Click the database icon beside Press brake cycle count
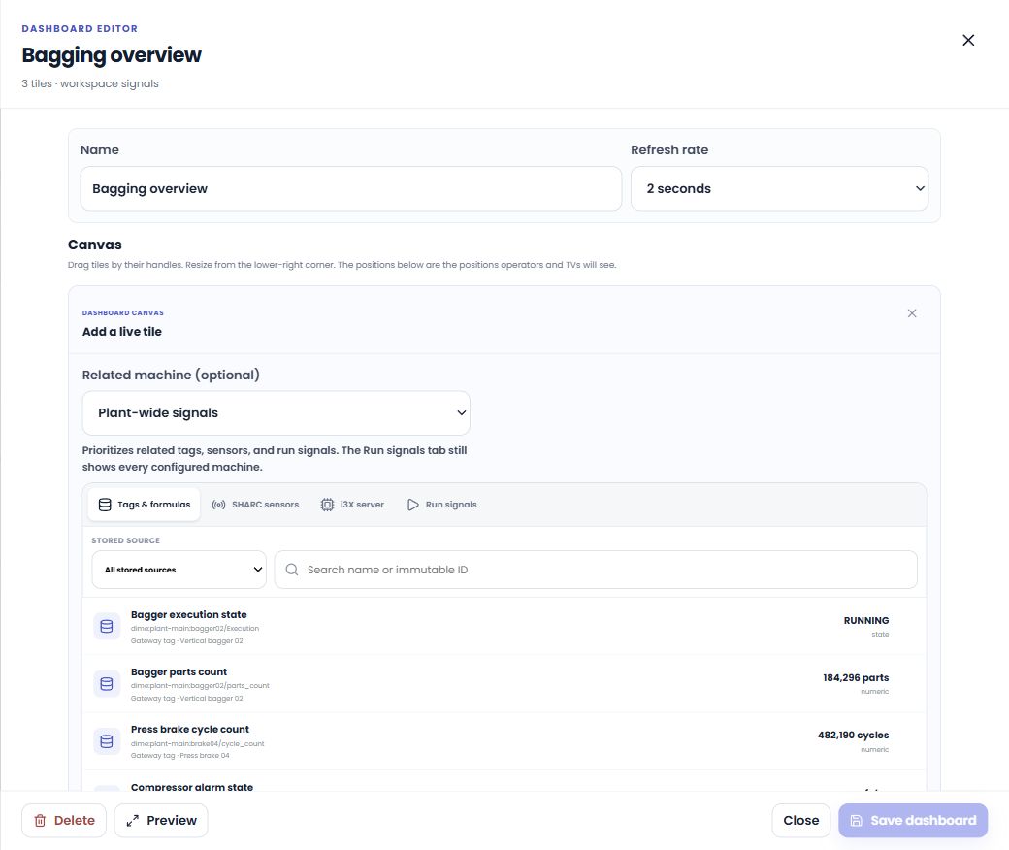This screenshot has width=1009, height=850. click(107, 741)
